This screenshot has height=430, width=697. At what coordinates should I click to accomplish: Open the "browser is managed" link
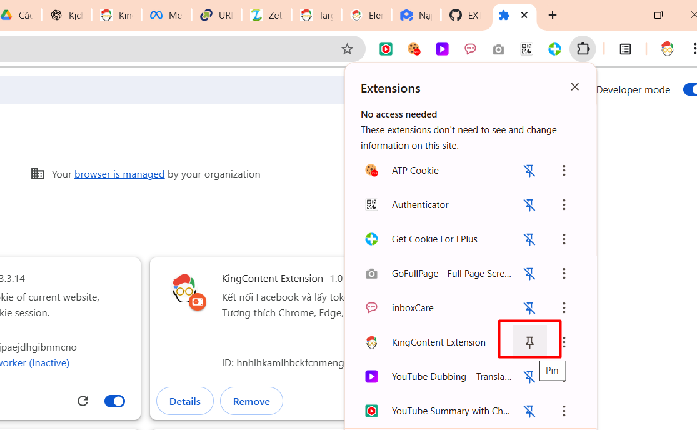pos(119,174)
